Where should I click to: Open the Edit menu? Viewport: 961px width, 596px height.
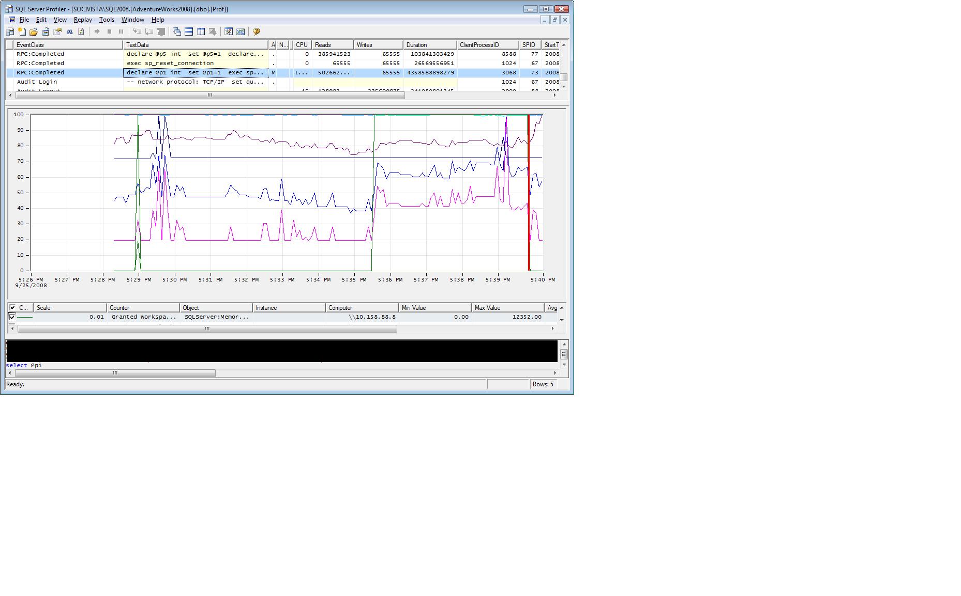tap(41, 20)
